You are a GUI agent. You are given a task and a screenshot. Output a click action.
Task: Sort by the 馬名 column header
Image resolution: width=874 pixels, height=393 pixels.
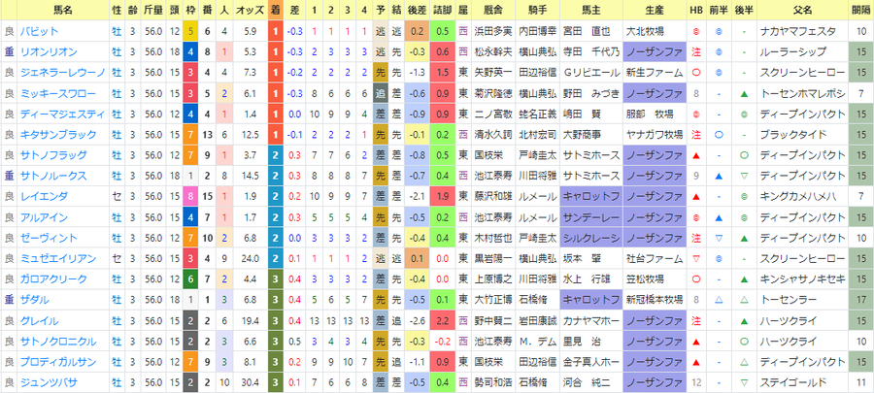pos(63,10)
